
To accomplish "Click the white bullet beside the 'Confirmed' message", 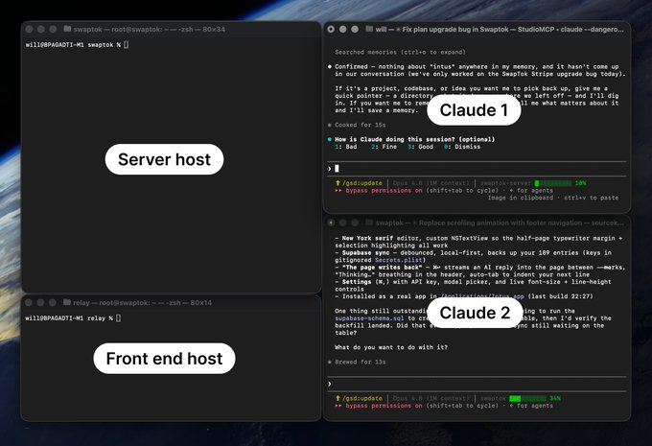I will pyautogui.click(x=329, y=66).
